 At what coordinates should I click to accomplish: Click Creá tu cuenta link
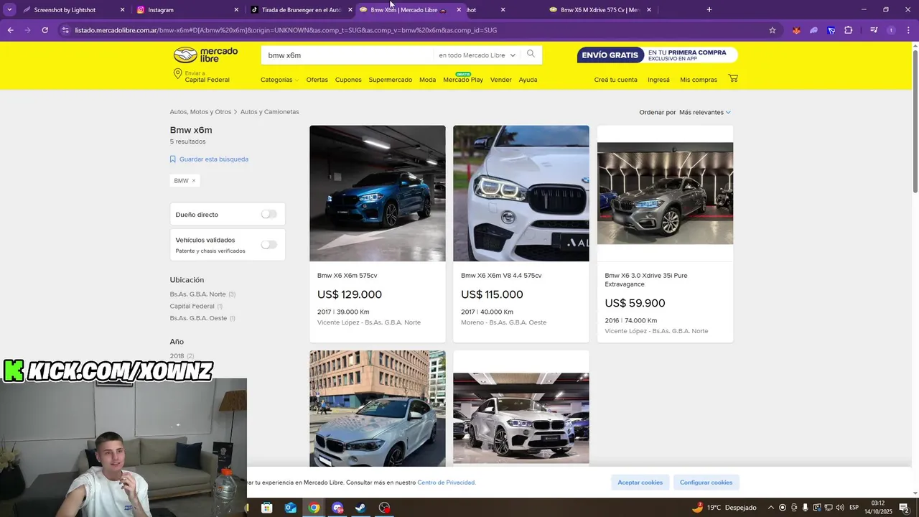click(x=615, y=80)
